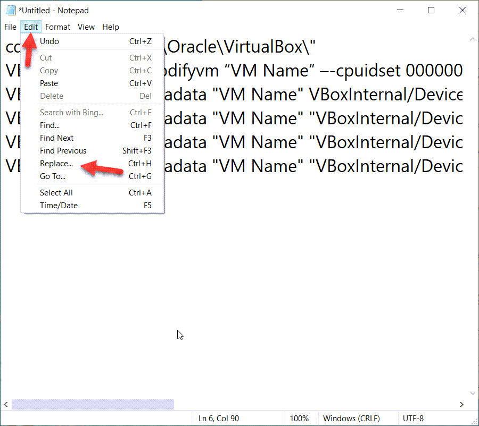This screenshot has width=479, height=426.
Task: Close the open Edit menu
Action: 31,27
